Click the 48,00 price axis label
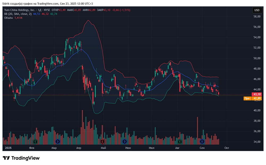This screenshot has width=266, height=165. (x=257, y=69)
